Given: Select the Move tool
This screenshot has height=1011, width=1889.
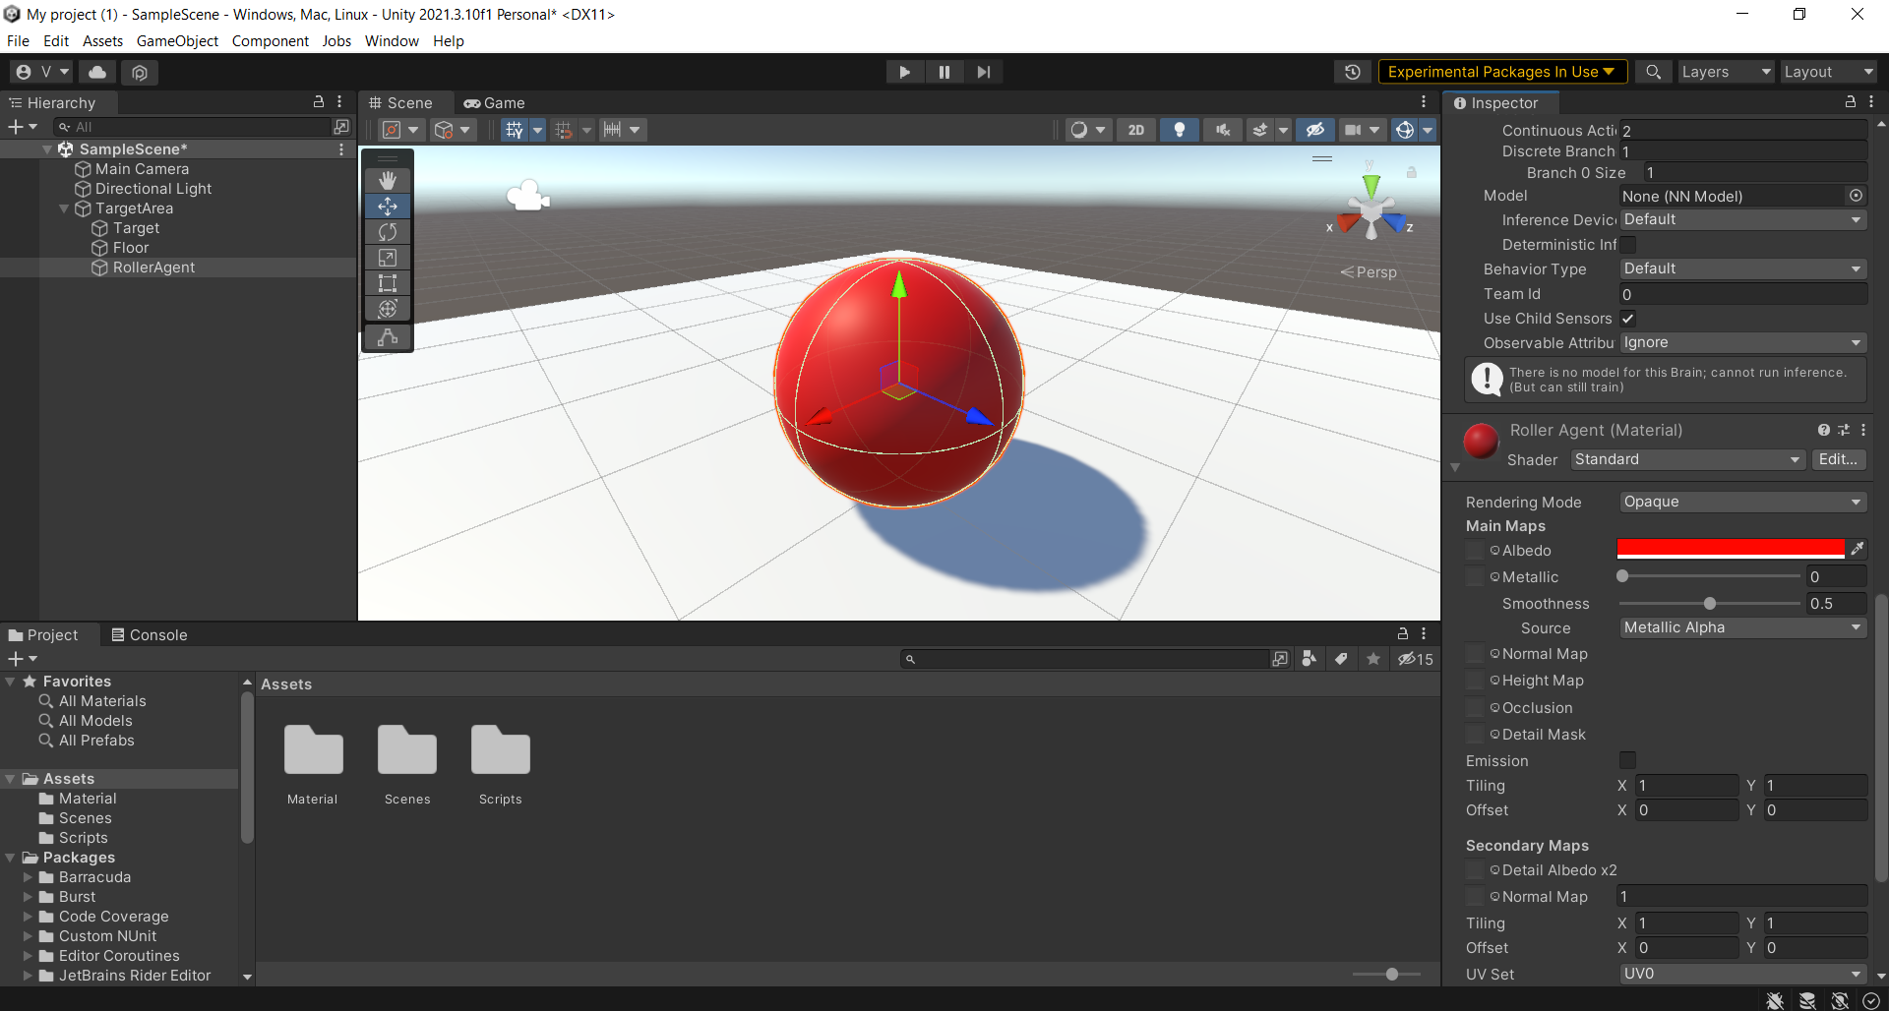Looking at the screenshot, I should point(387,206).
